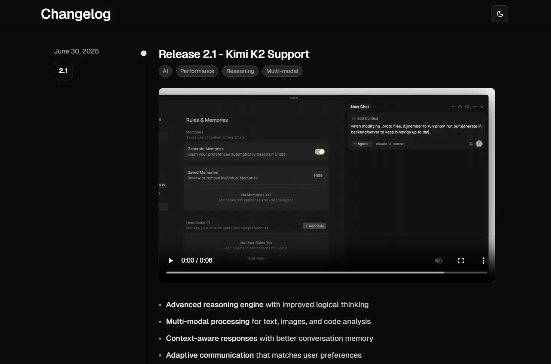
Task: Open the Agent mode dropdown
Action: pos(361,144)
